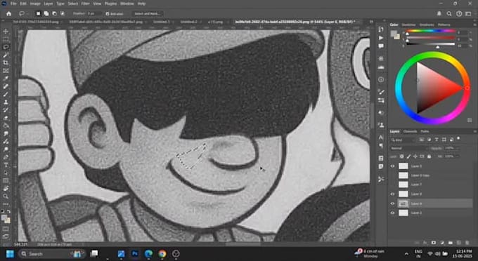
Task: Open the Layers panel flyout menu
Action: tap(474, 131)
